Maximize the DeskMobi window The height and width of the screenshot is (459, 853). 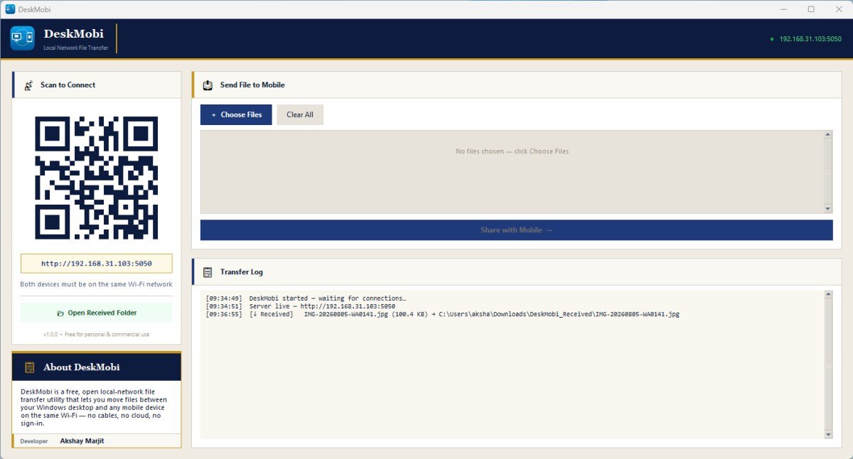click(x=811, y=9)
